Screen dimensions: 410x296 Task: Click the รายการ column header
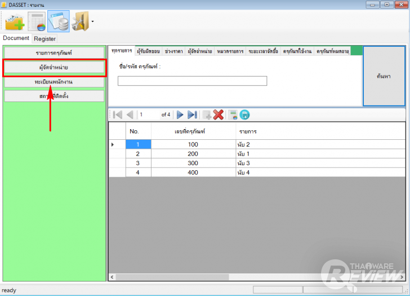320,131
